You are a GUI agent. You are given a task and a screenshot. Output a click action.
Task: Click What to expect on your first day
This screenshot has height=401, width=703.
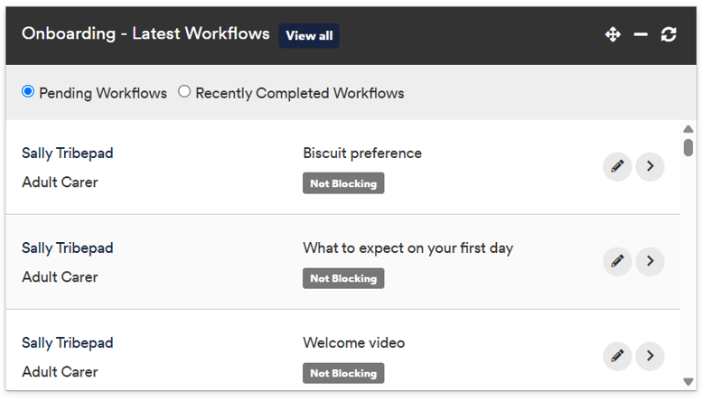coord(408,248)
